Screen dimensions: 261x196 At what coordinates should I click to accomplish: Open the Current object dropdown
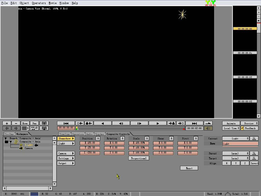point(236,139)
